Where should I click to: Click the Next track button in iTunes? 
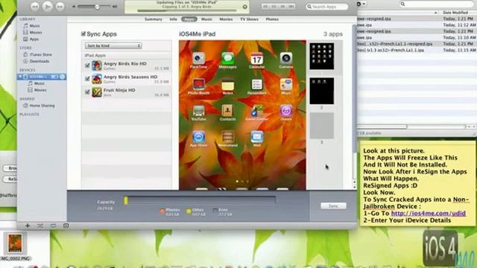point(60,7)
